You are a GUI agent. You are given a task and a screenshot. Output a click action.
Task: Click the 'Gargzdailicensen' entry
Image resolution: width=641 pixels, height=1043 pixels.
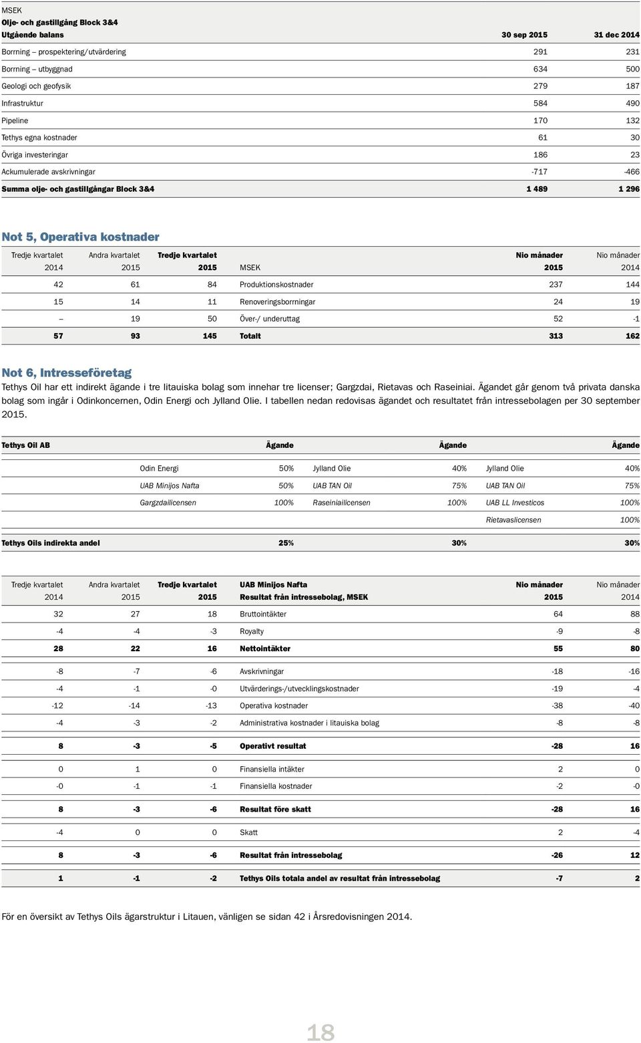[168, 503]
